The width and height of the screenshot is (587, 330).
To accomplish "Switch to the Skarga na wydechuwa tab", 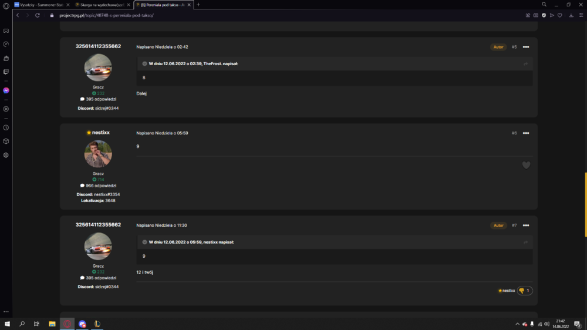I will [102, 5].
